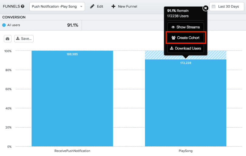The width and height of the screenshot is (246, 156).
Task: Click the Funnels help question mark icon
Action: pyautogui.click(x=23, y=6)
